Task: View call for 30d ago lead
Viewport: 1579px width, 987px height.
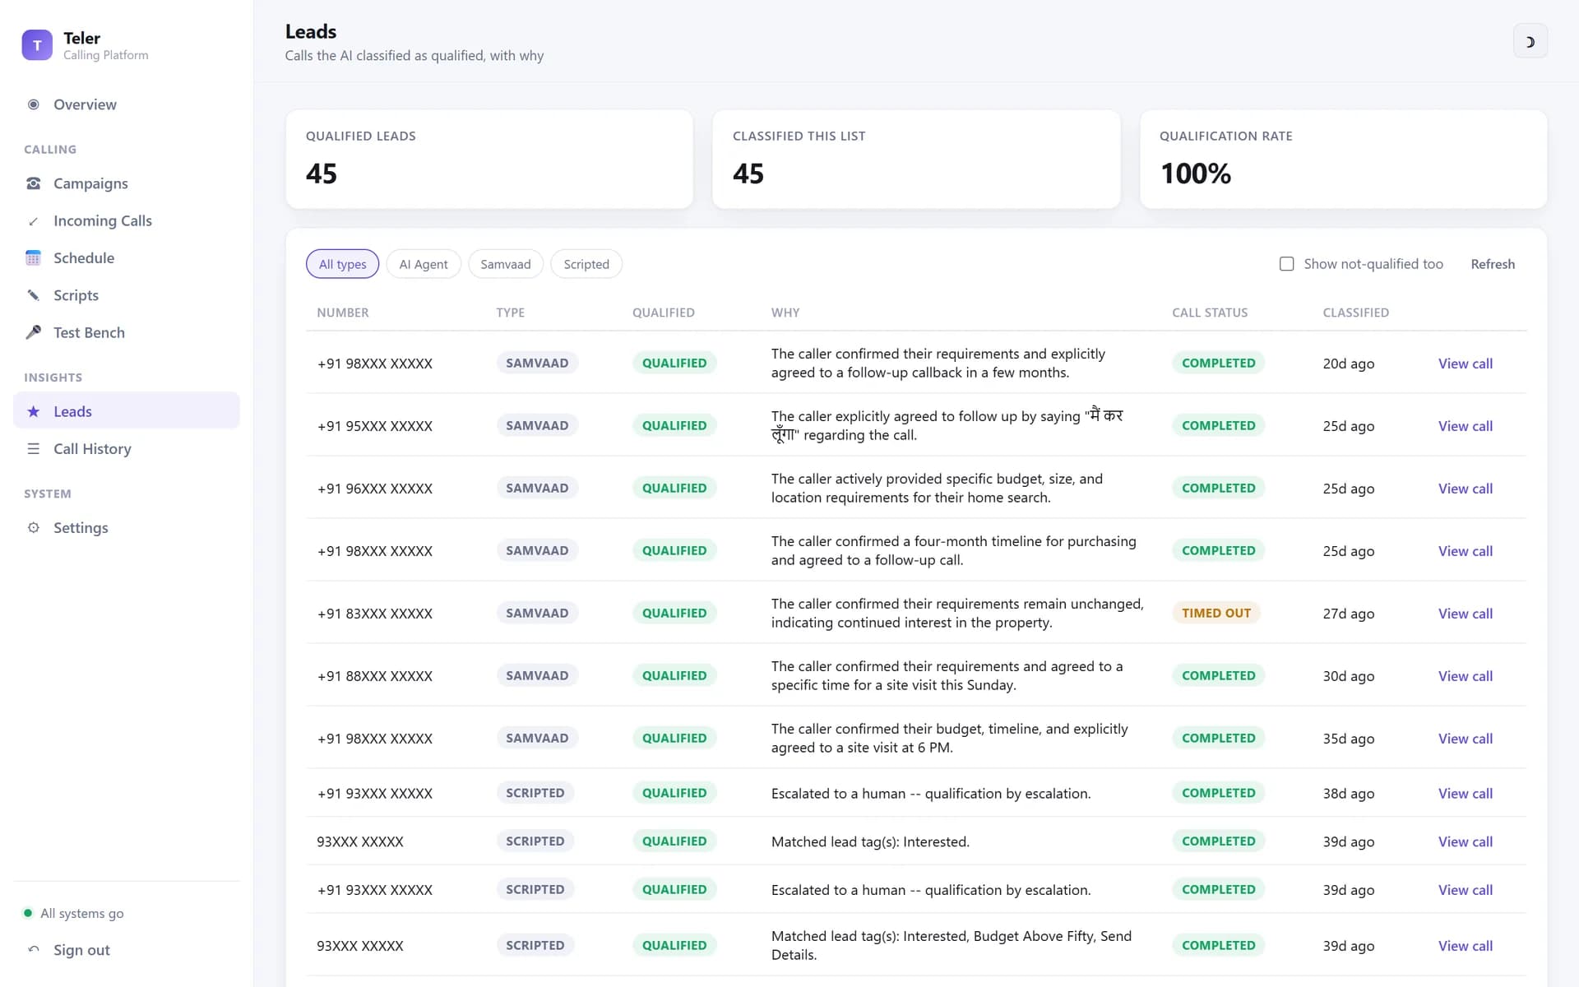Action: 1465,676
